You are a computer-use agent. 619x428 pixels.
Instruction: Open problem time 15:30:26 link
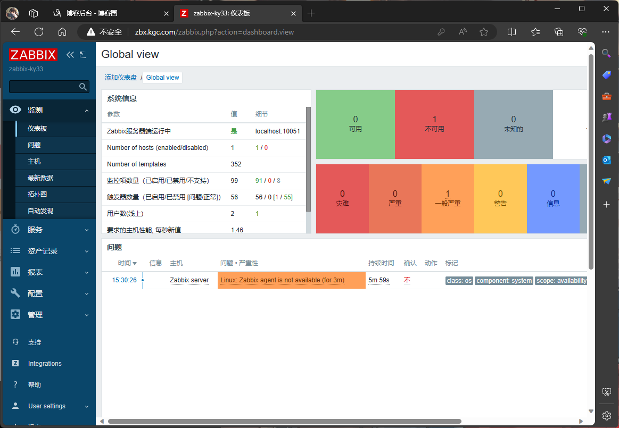(x=125, y=280)
